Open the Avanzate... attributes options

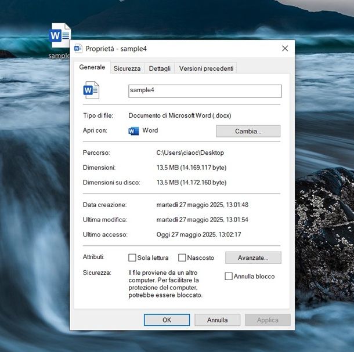point(253,257)
